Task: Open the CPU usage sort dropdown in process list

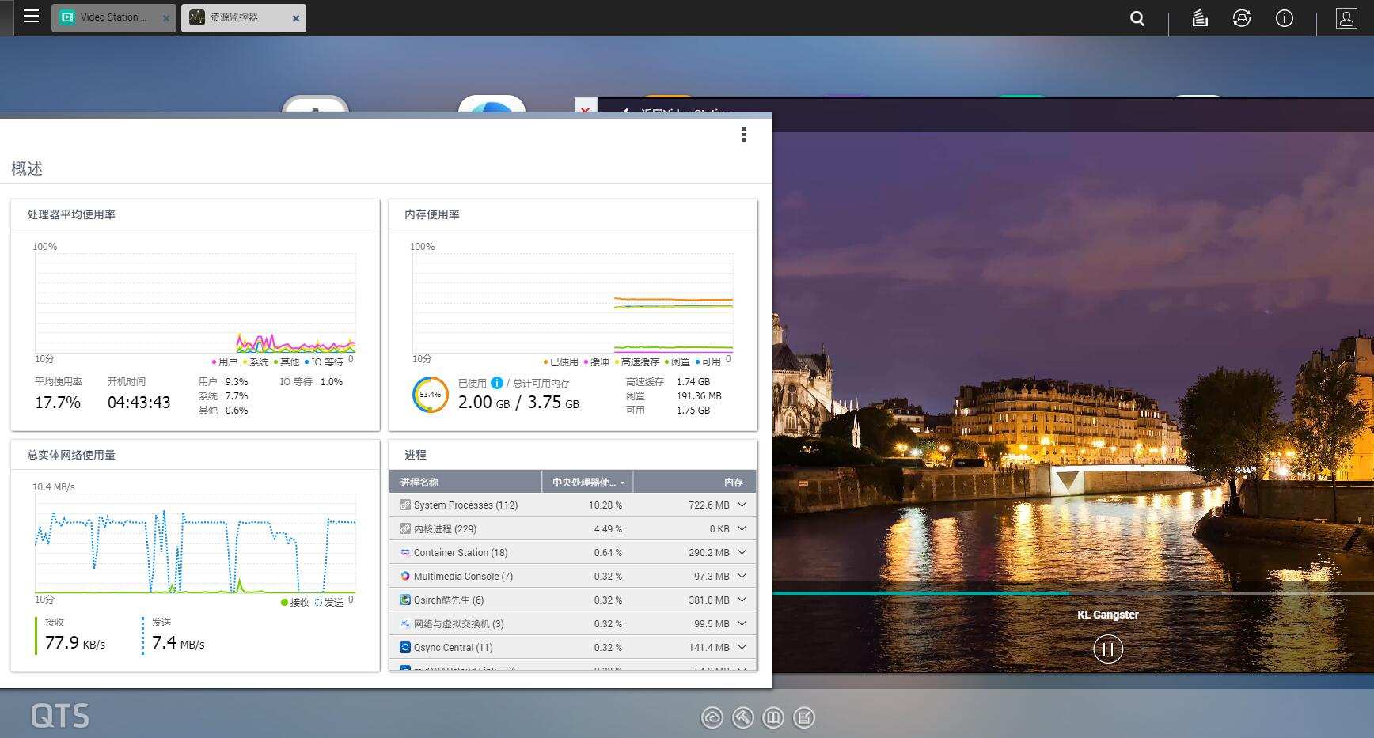Action: click(624, 482)
